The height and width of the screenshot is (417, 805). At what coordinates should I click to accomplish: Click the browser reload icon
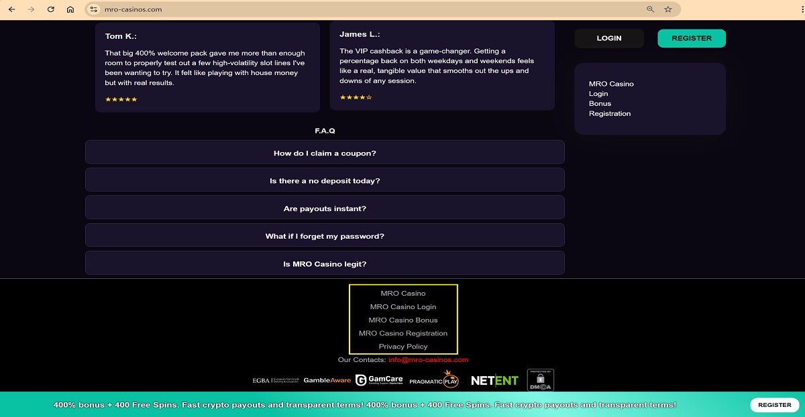click(x=51, y=9)
